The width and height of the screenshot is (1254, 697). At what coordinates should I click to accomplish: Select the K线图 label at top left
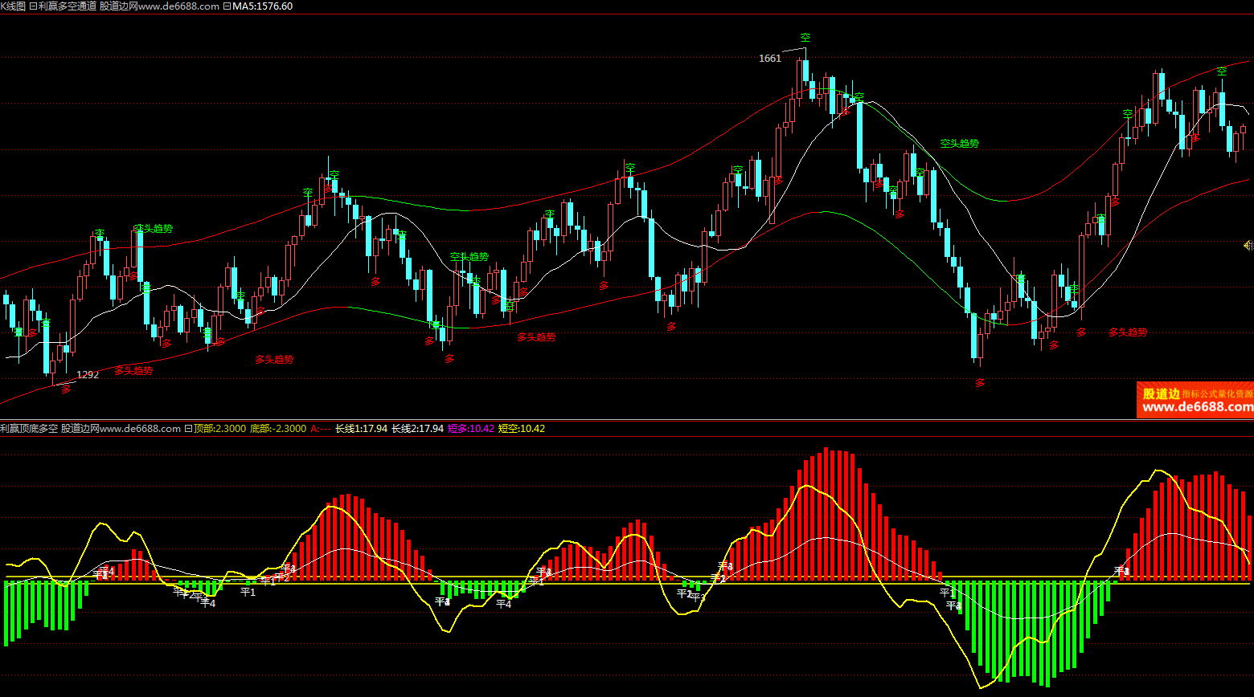click(13, 6)
